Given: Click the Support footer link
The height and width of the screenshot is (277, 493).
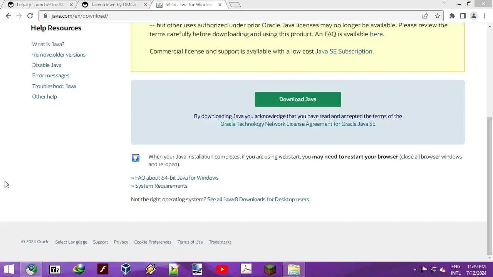Looking at the screenshot, I should pyautogui.click(x=100, y=242).
